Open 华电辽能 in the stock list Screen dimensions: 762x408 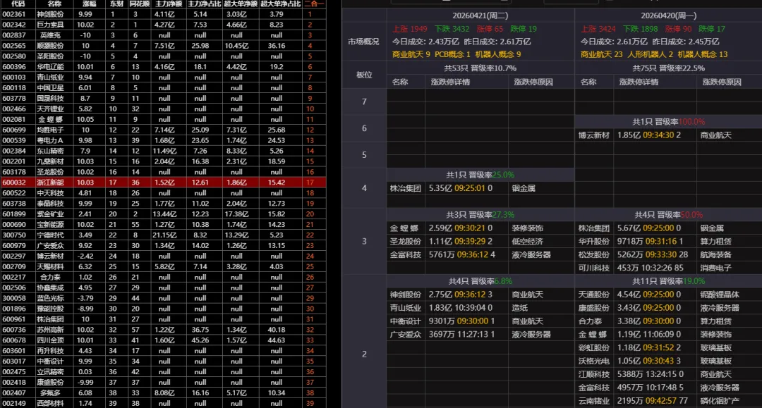coord(51,66)
